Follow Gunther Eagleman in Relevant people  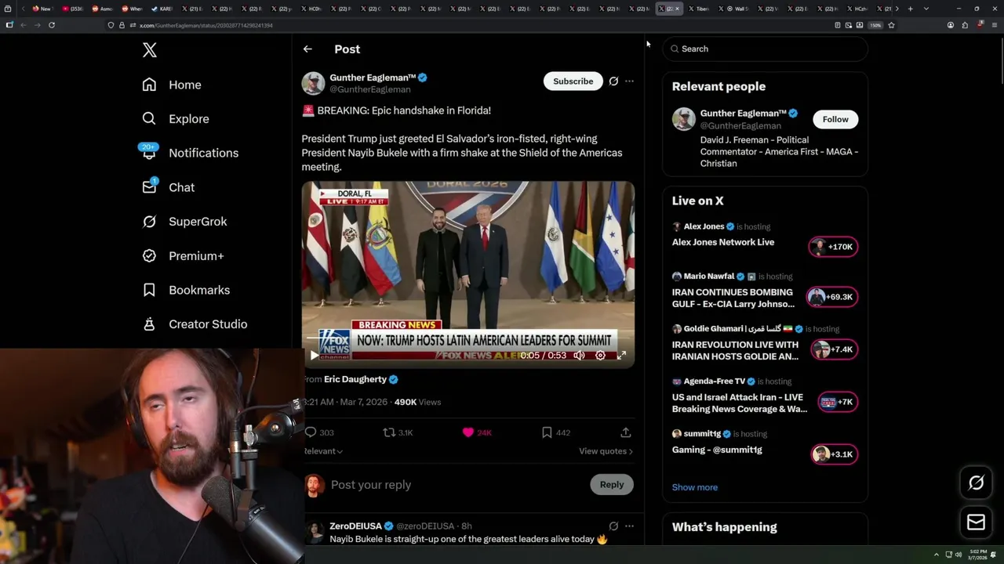(835, 119)
